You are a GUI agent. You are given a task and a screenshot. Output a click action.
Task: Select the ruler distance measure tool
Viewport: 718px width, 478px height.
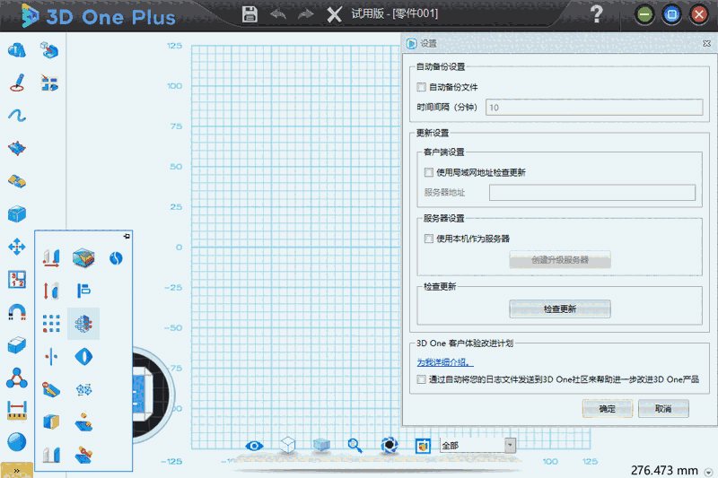[17, 411]
